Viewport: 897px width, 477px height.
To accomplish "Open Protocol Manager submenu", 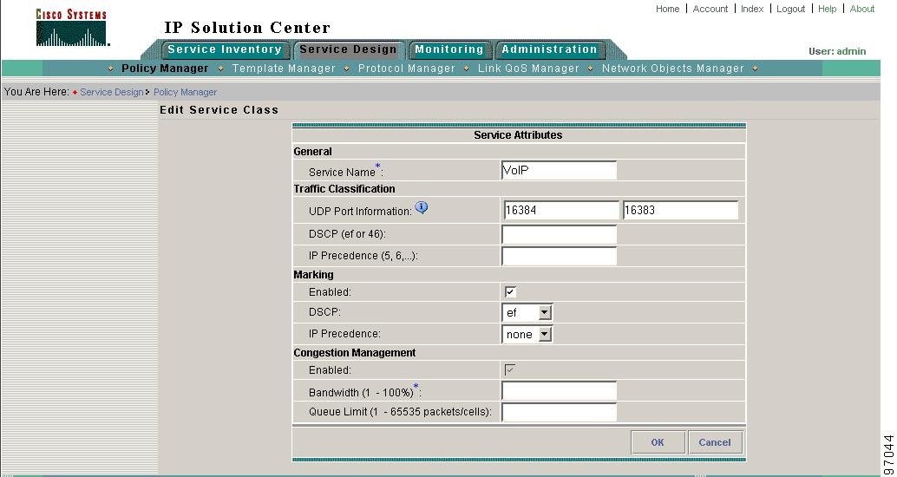I will coord(407,69).
